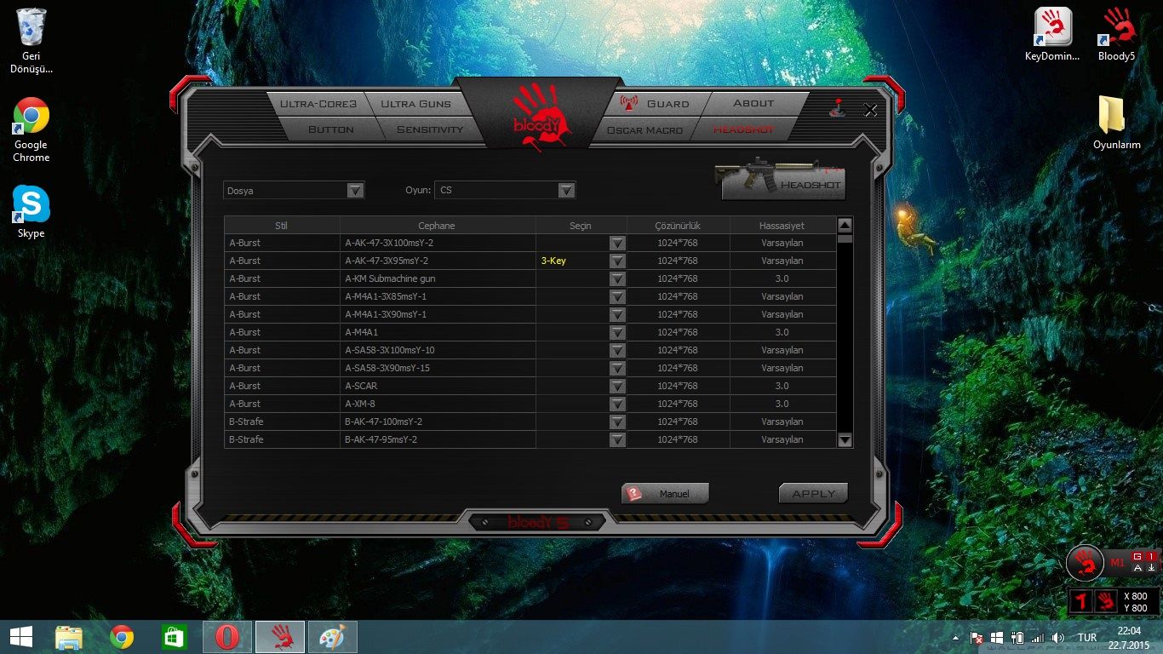This screenshot has width=1163, height=654.
Task: Click the Çözünürlük column header
Action: 678,226
